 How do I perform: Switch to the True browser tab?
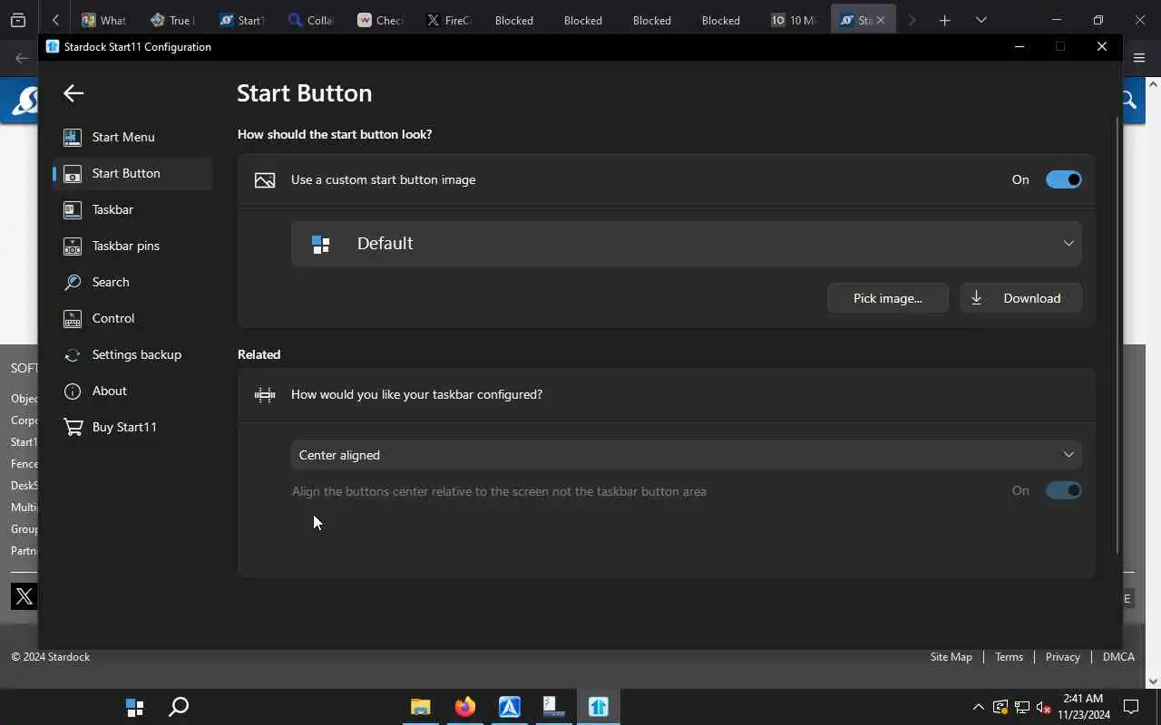pos(173,20)
